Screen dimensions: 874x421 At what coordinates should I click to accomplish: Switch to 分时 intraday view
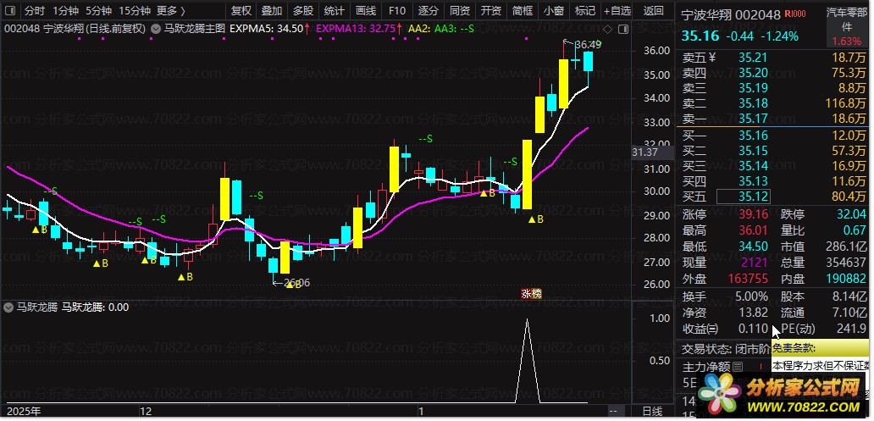point(35,11)
